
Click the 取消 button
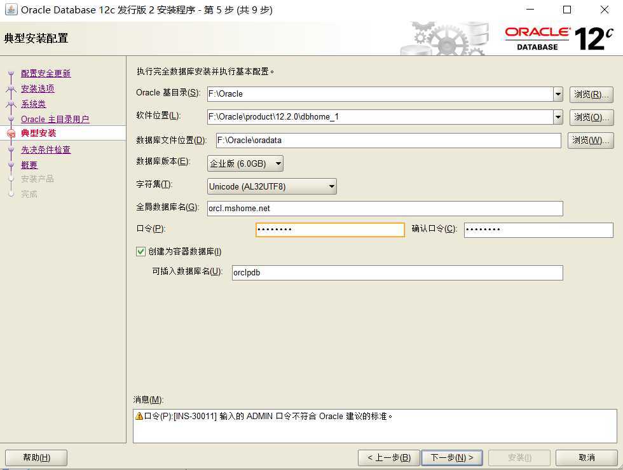[586, 458]
